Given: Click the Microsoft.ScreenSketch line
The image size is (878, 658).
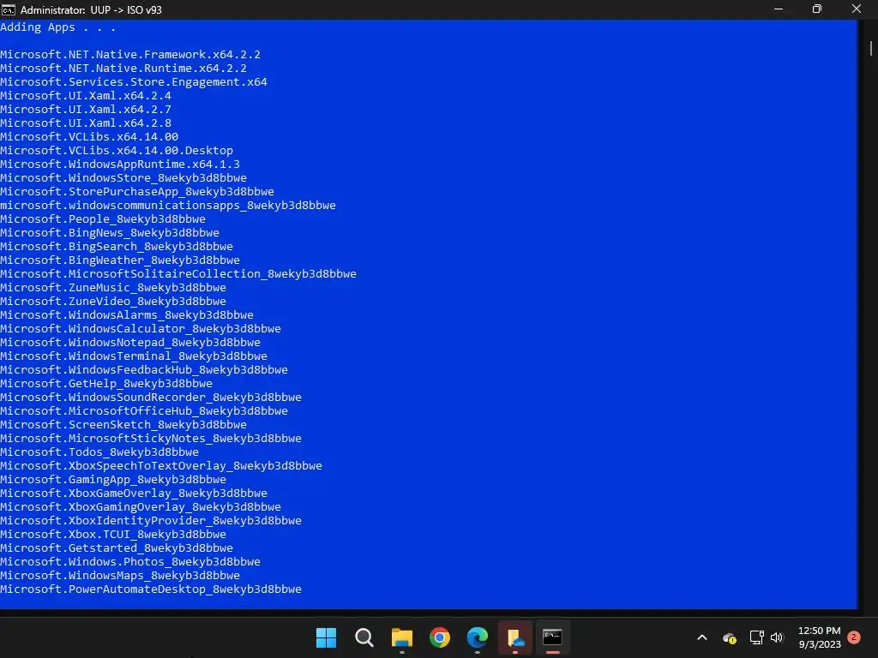Looking at the screenshot, I should (123, 425).
